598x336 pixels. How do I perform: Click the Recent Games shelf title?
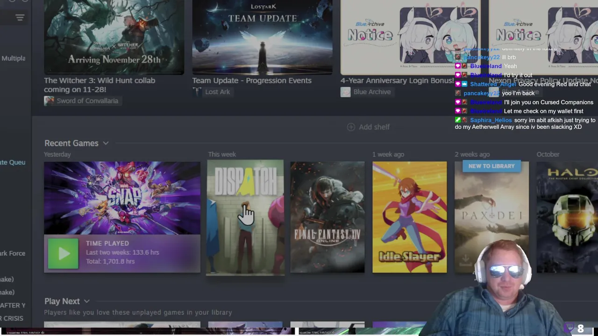71,143
